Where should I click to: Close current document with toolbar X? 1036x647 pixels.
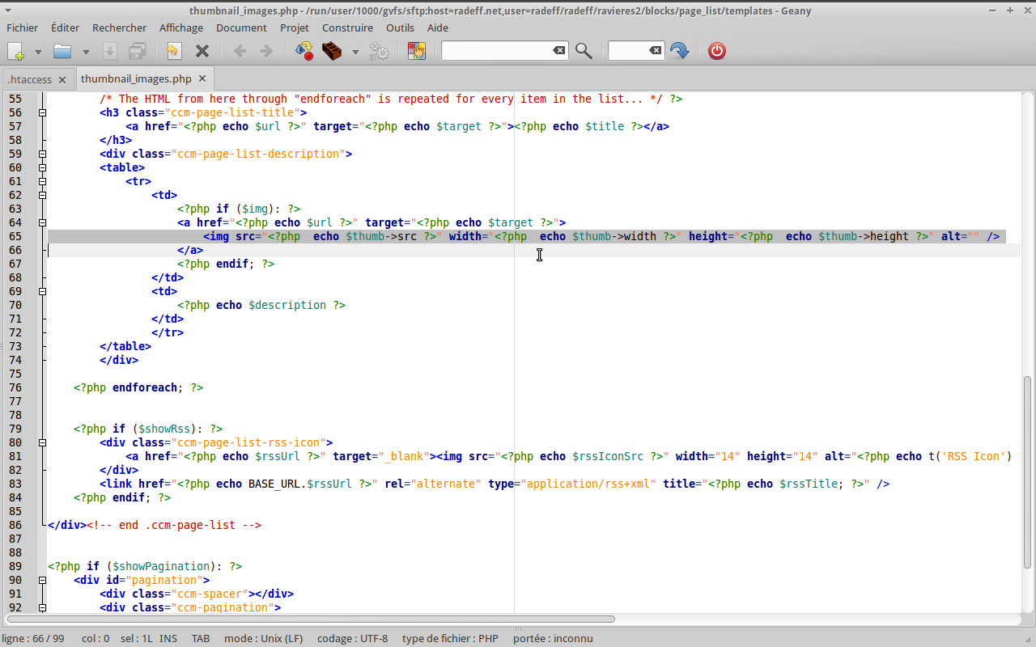click(202, 51)
